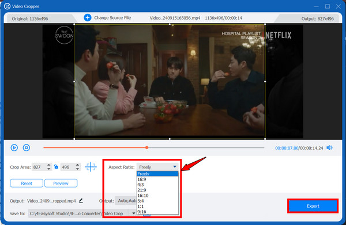Select 1:1 aspect ratio option
Screen dimensions: 346x225
[157, 206]
